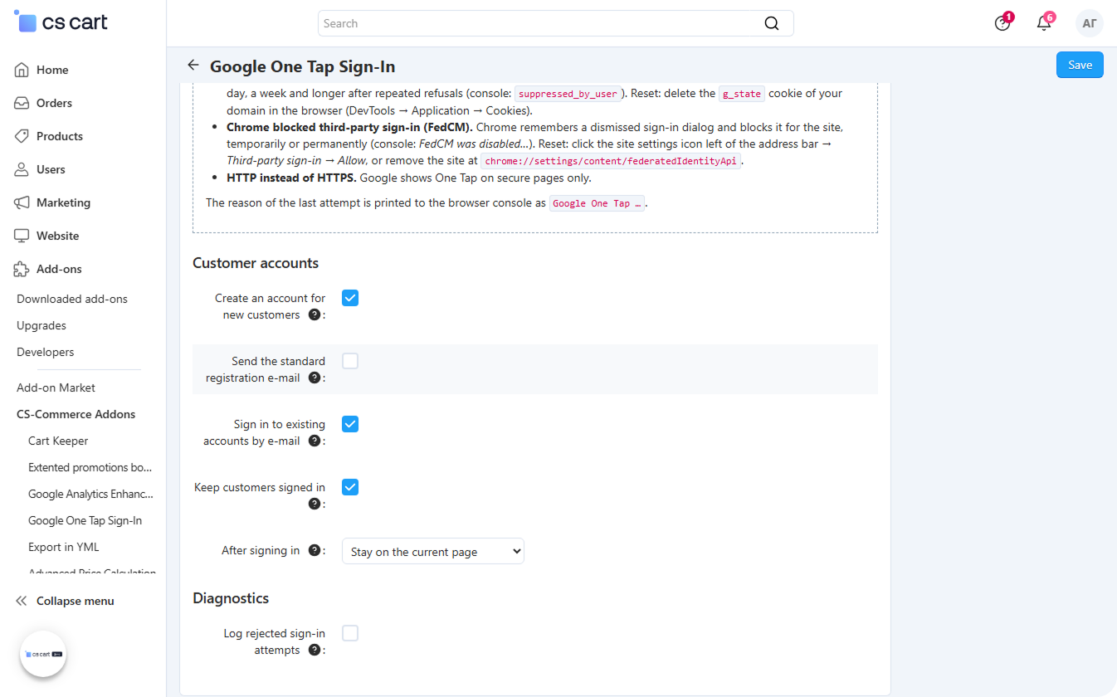Open Google Analytics Enhanc... add-on
The width and height of the screenshot is (1117, 697).
point(91,494)
